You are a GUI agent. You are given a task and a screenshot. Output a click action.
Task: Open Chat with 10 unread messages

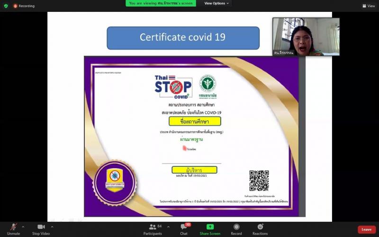pos(184,229)
